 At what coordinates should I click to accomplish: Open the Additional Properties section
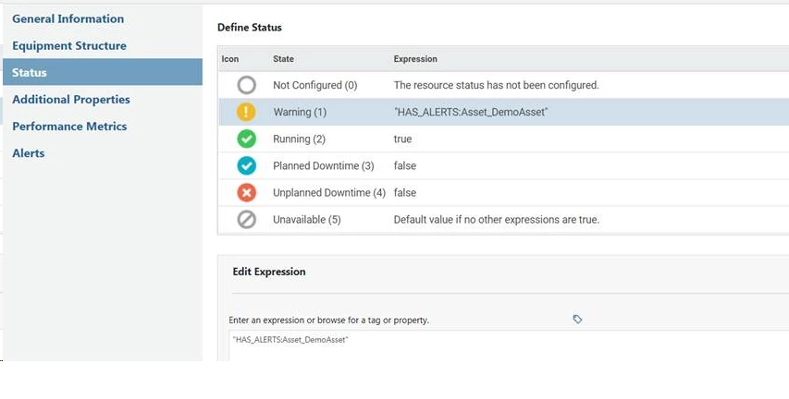(71, 99)
